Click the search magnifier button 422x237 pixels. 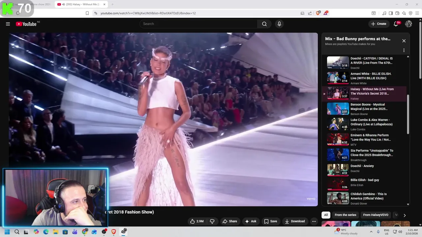pyautogui.click(x=264, y=24)
